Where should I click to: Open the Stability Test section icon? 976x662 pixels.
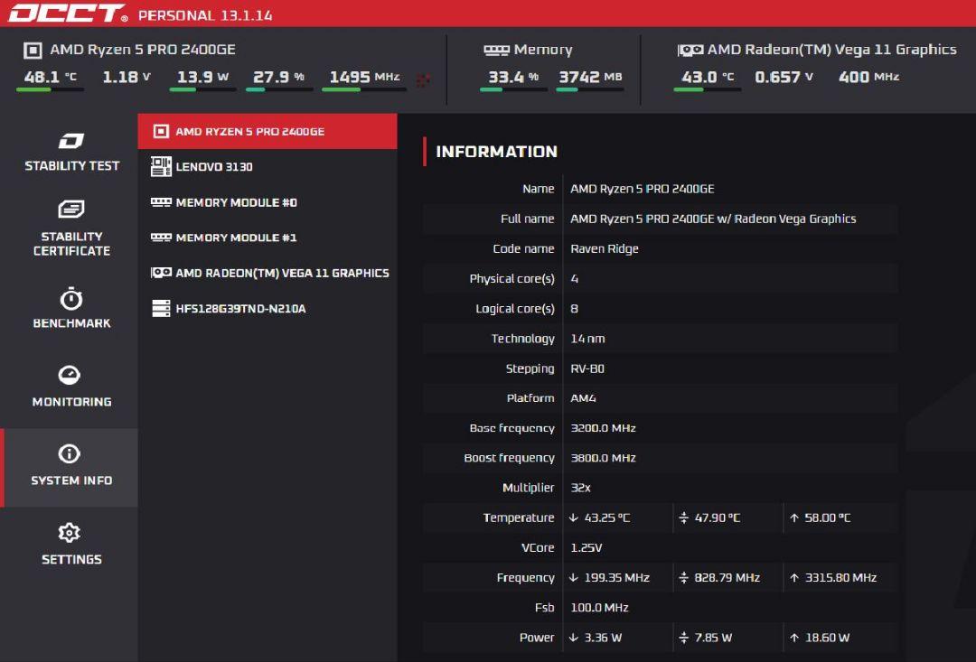click(71, 141)
